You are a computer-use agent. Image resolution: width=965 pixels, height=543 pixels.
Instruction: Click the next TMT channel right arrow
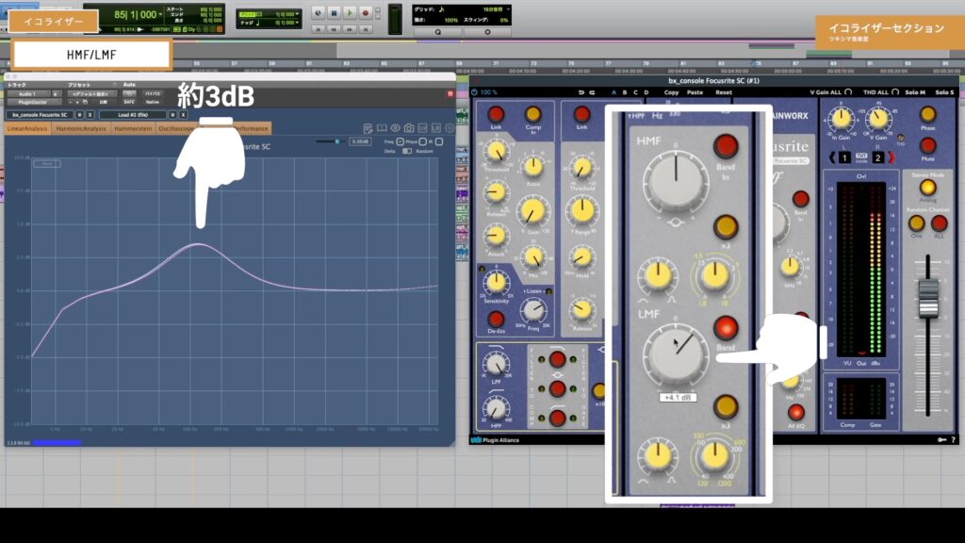pyautogui.click(x=891, y=157)
